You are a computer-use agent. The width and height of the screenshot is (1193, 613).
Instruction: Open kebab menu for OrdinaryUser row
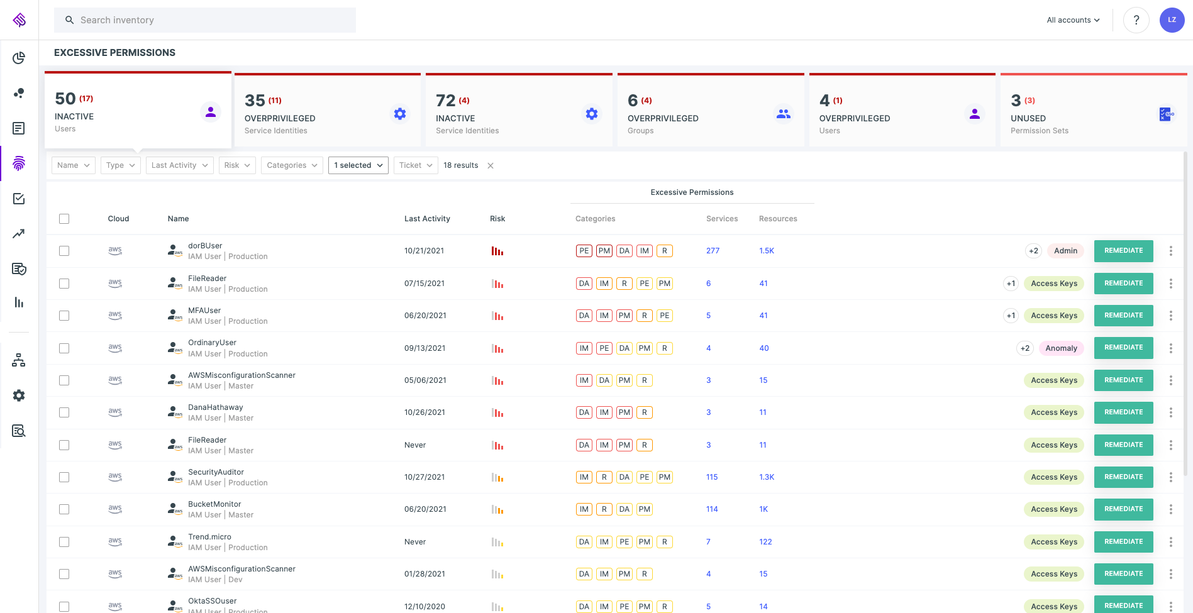coord(1171,348)
